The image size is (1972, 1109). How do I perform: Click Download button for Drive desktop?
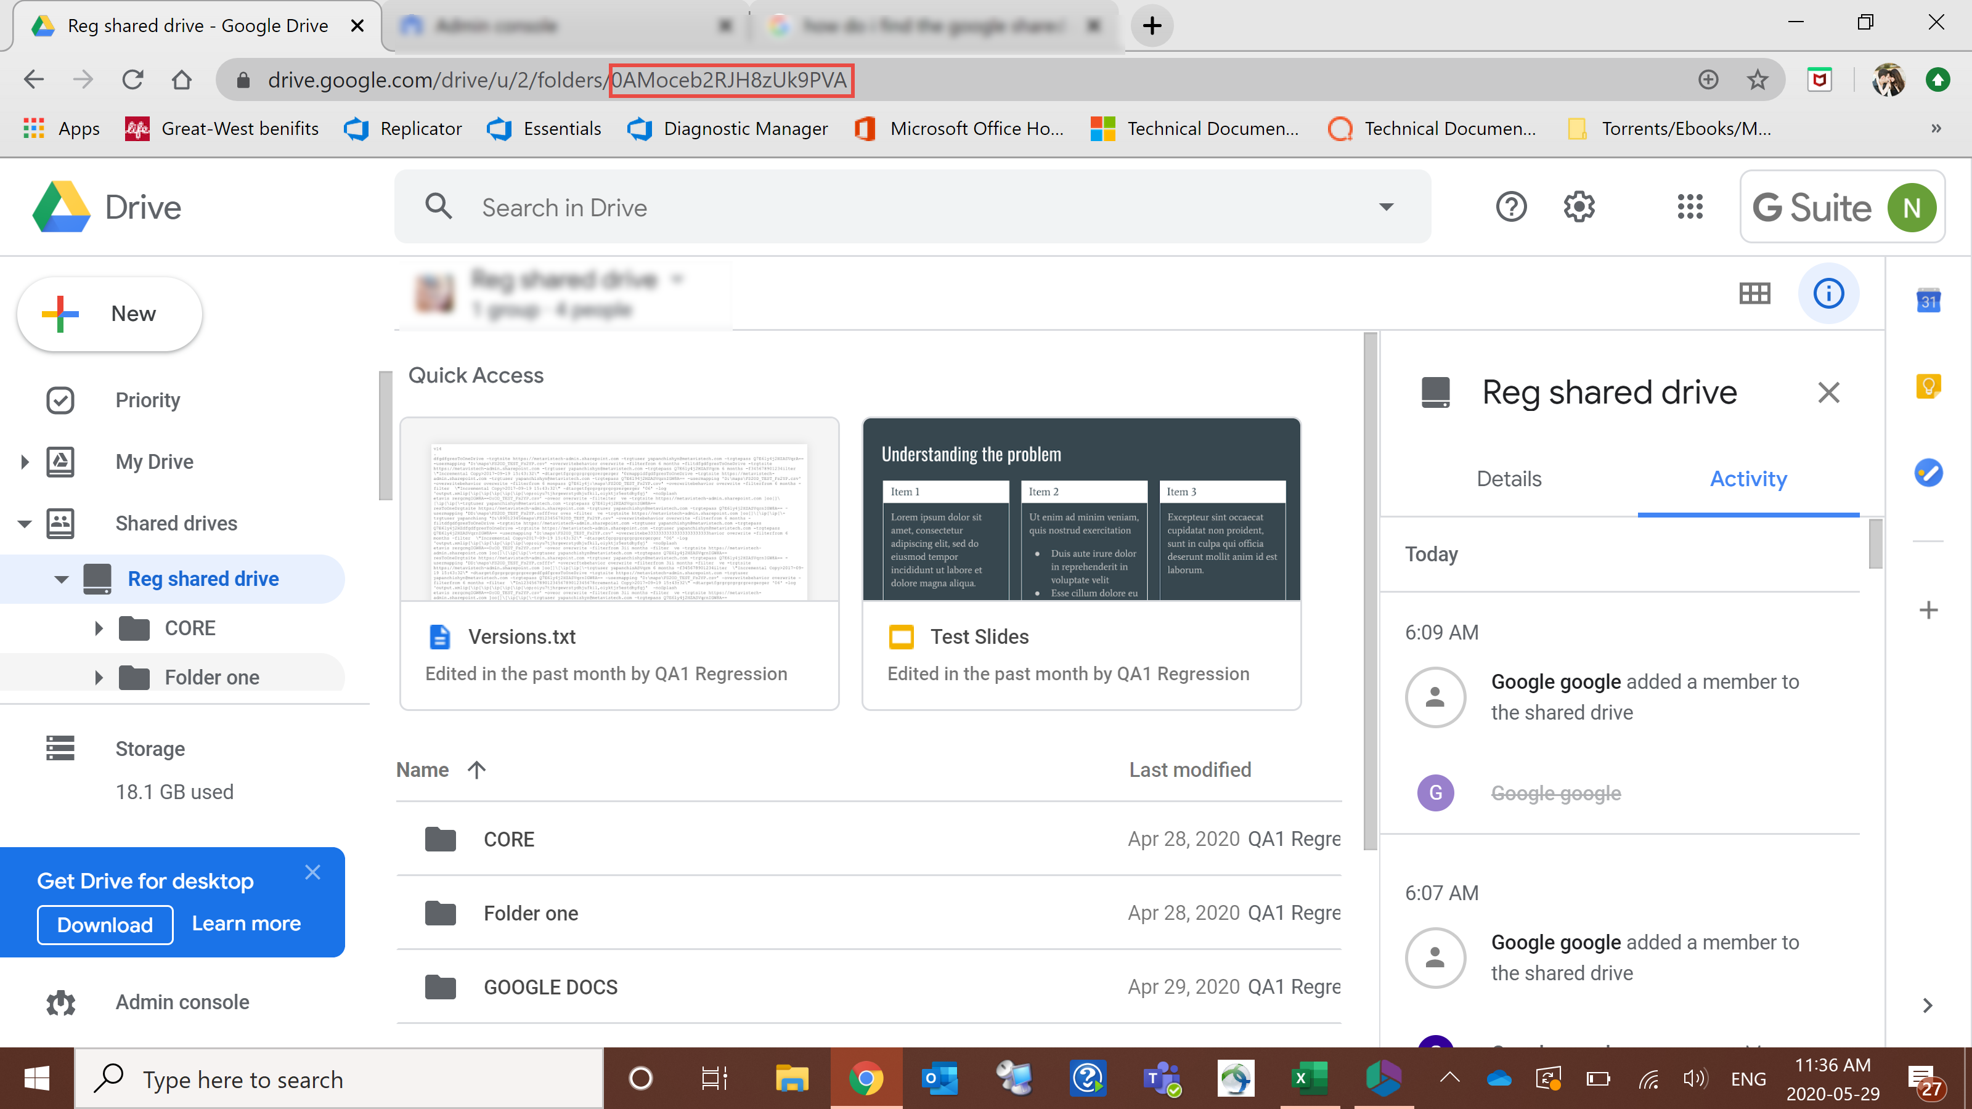coord(104,925)
